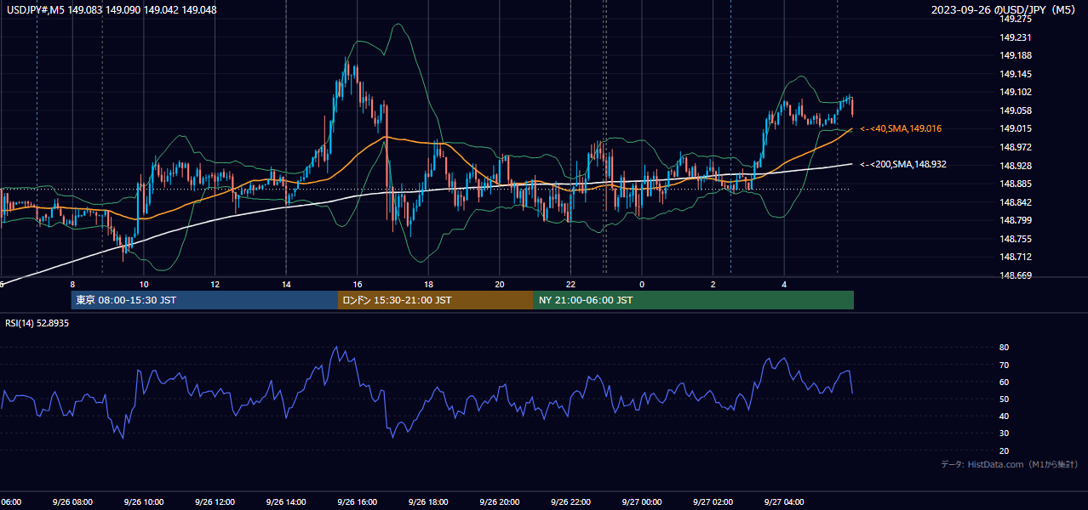Click the 9/27 04:00 bottom time label
Viewport: 1088px width, 510px height.
(784, 502)
